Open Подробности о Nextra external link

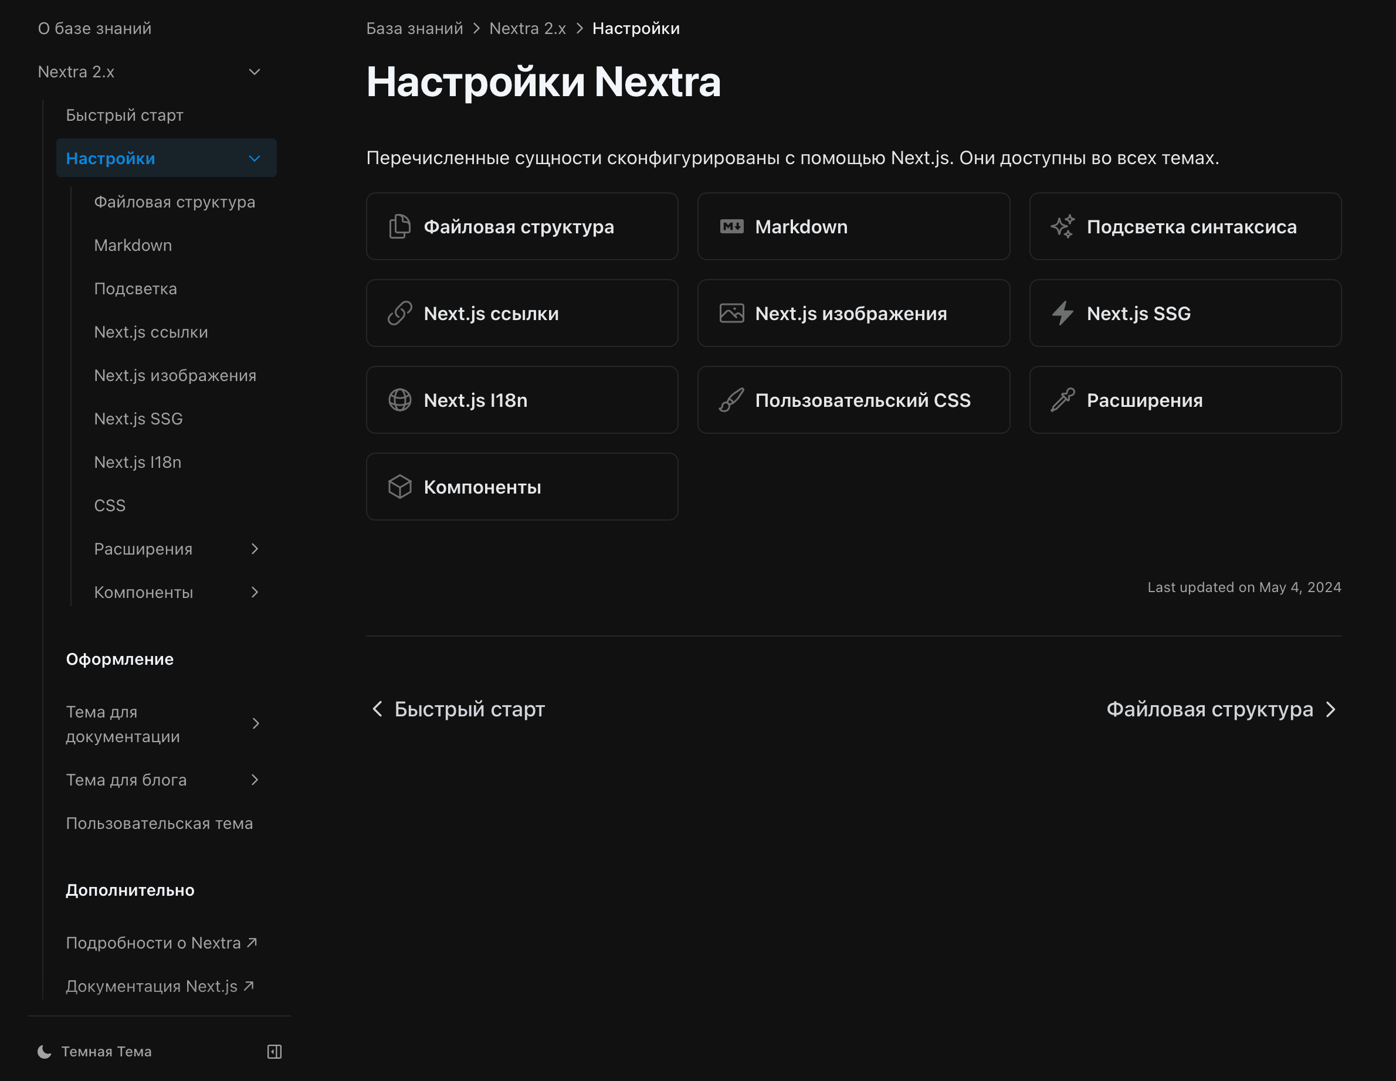point(162,943)
